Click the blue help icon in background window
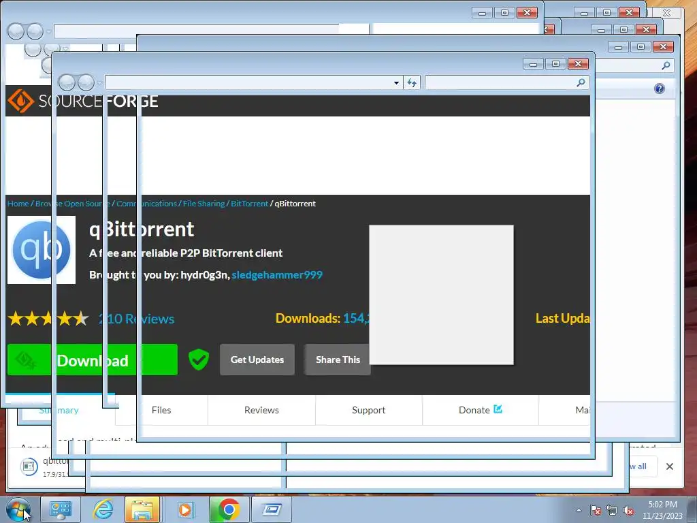697x523 pixels. [x=659, y=89]
